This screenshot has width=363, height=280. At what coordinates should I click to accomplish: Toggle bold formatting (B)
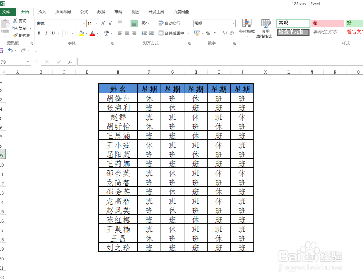(39, 33)
